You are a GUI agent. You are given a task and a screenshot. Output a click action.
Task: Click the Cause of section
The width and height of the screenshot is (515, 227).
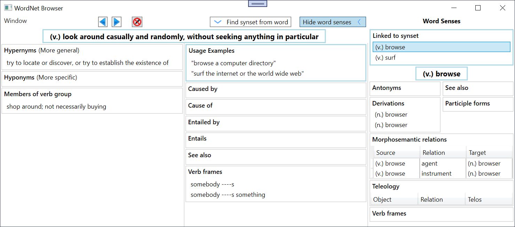(276, 107)
